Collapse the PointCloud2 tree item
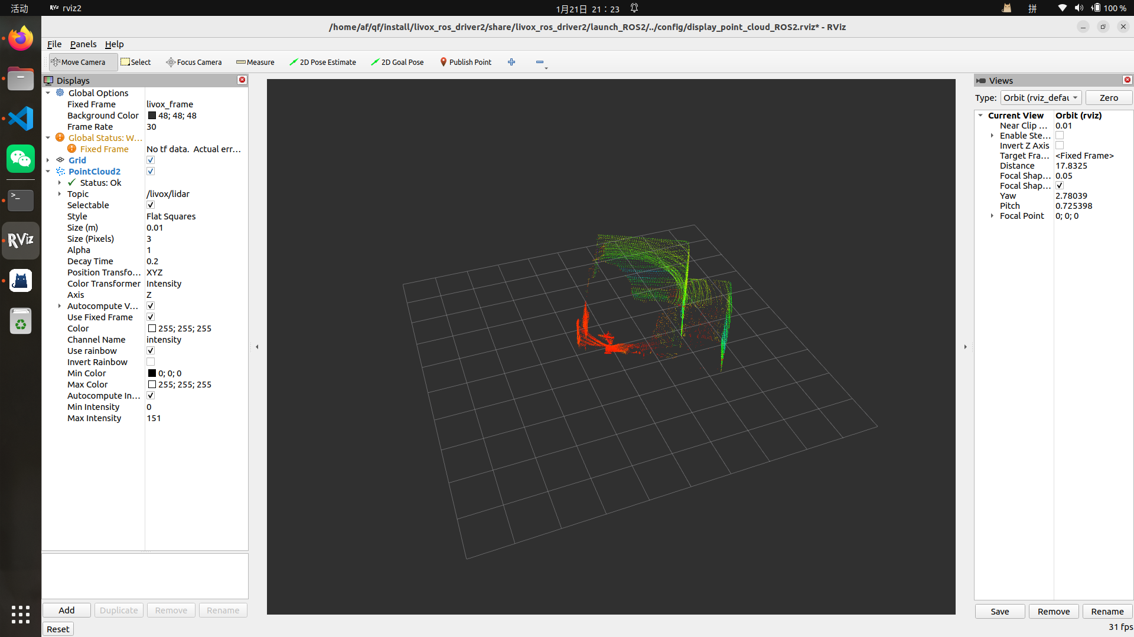 [x=48, y=172]
